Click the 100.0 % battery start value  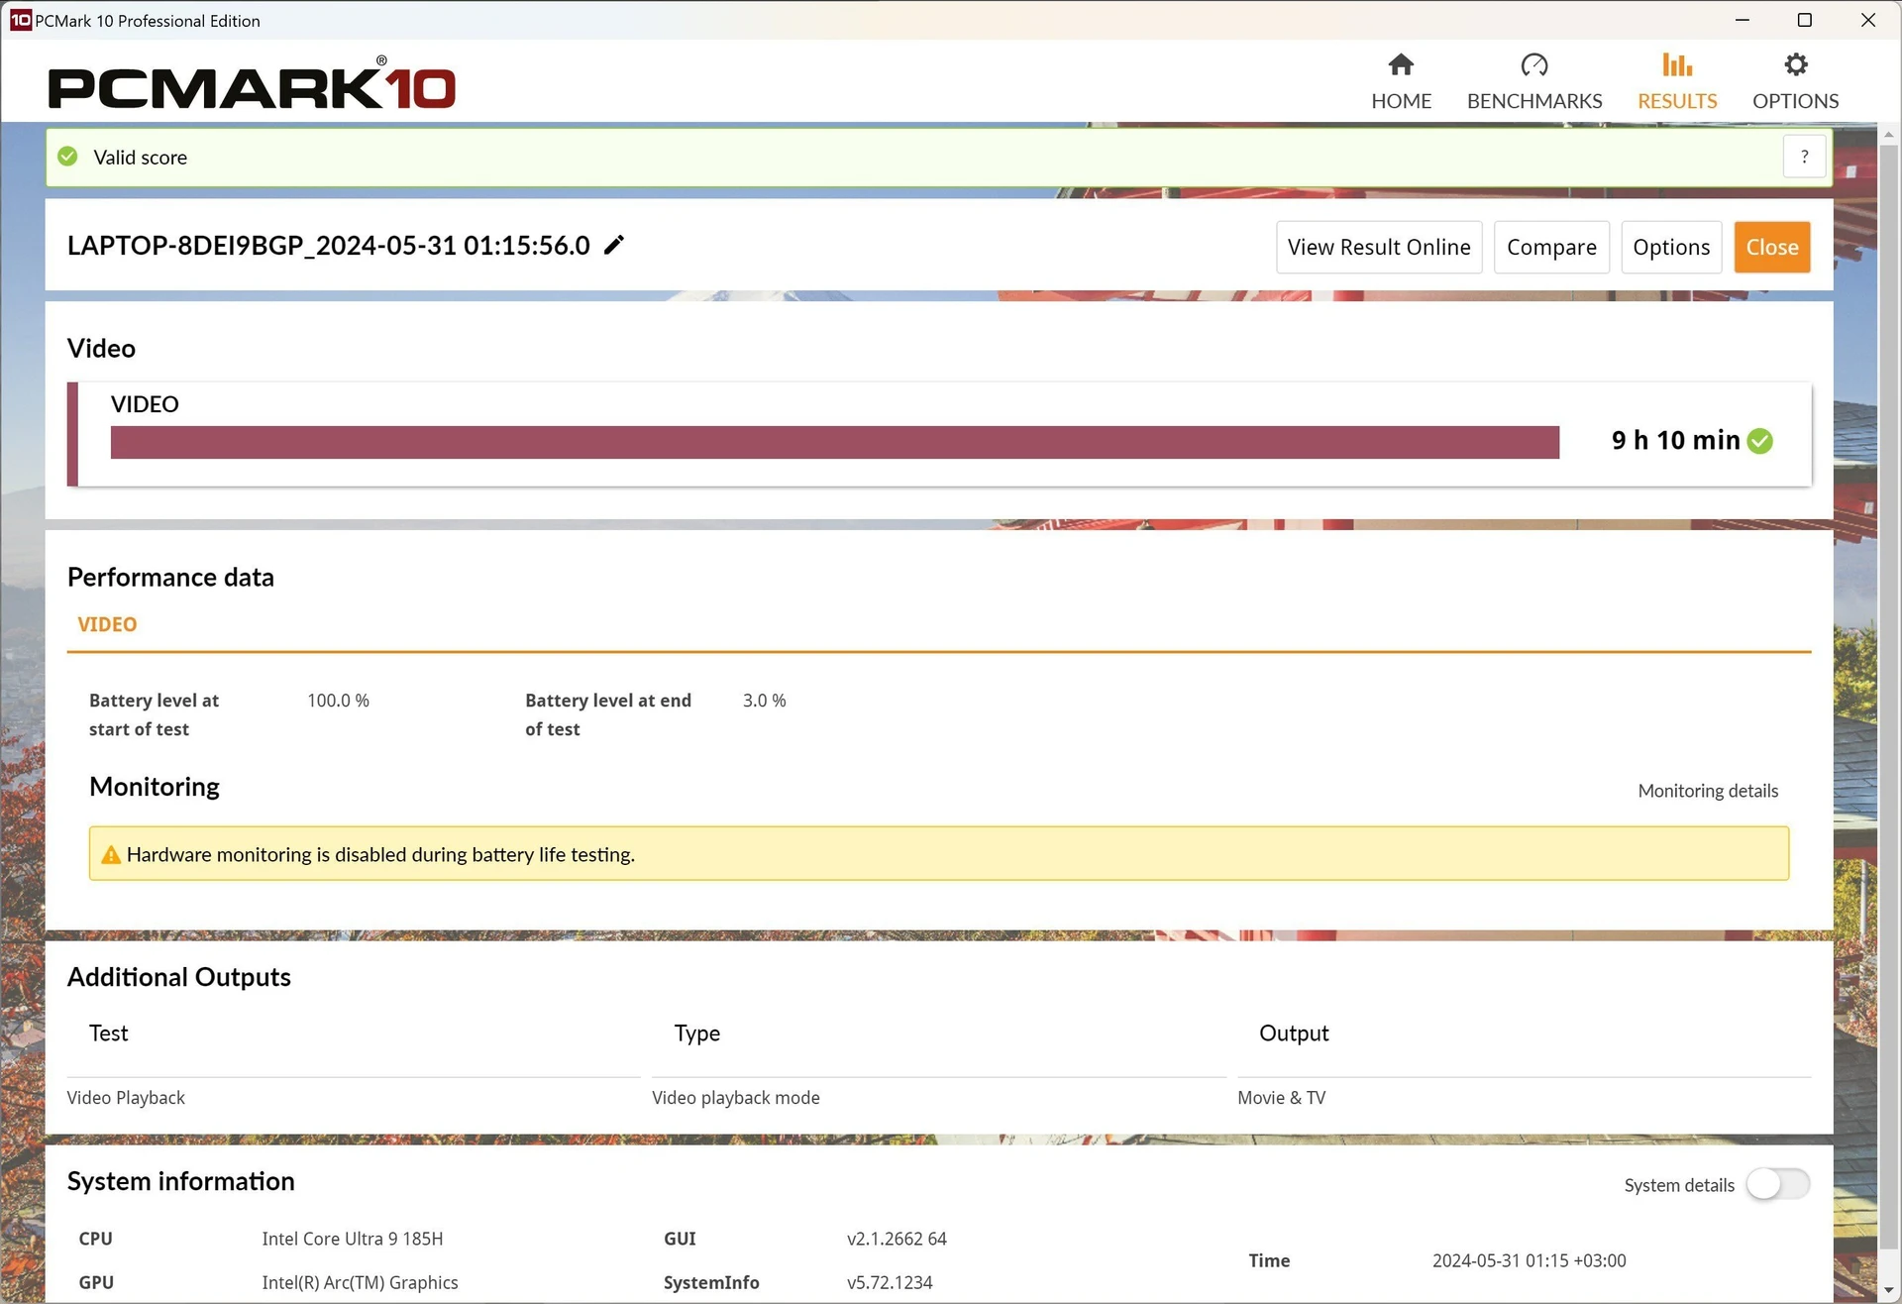338,701
